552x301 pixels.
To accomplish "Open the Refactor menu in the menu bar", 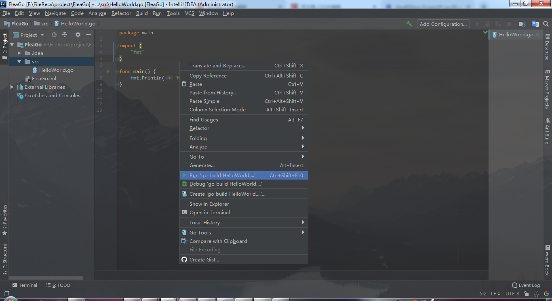I will tap(121, 13).
